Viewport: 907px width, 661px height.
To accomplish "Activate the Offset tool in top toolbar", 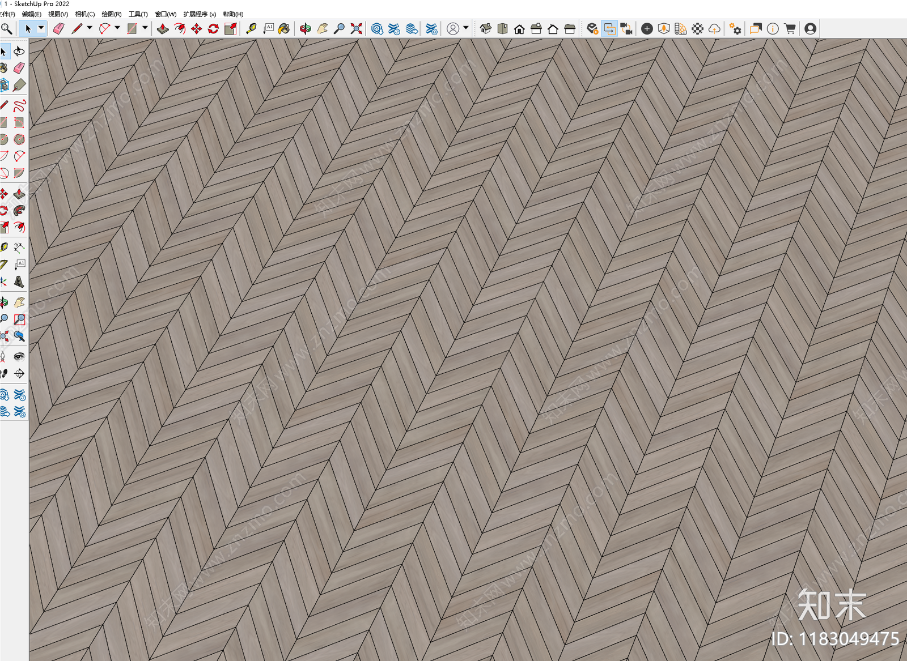I will [180, 28].
